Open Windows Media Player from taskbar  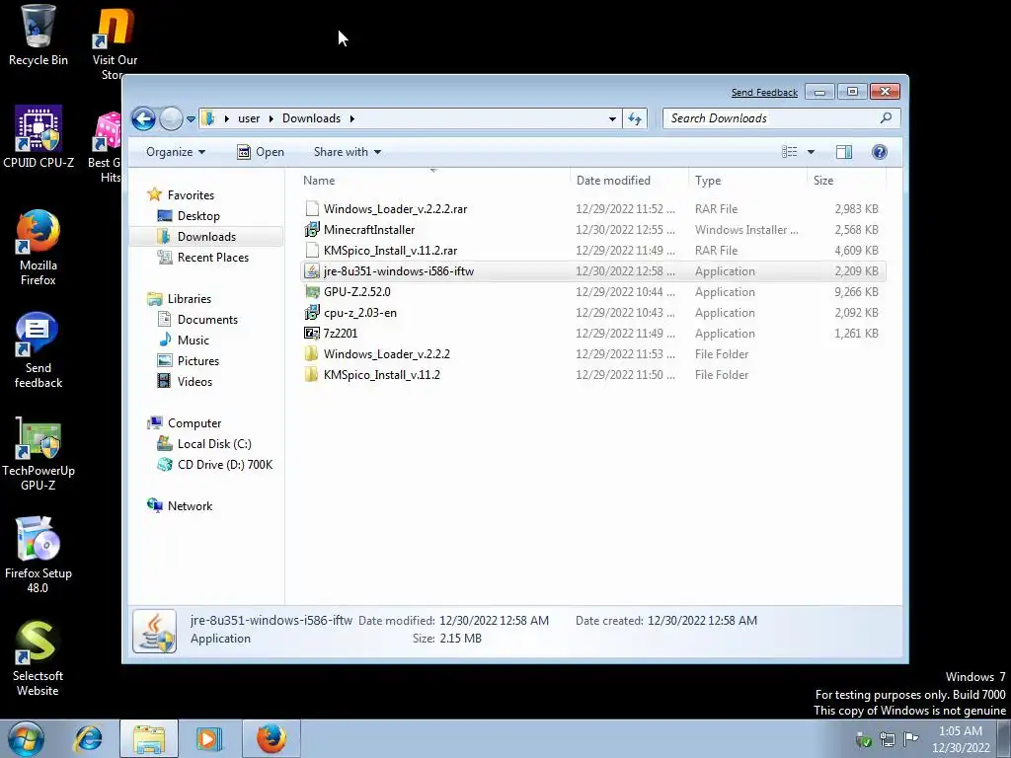pos(209,739)
